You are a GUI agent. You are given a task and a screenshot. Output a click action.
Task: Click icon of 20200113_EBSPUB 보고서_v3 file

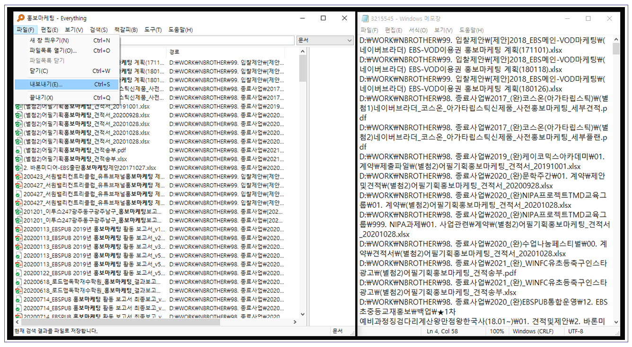(x=19, y=246)
